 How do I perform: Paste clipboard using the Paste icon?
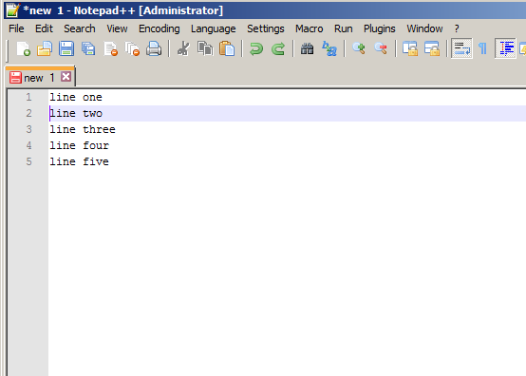(x=227, y=49)
